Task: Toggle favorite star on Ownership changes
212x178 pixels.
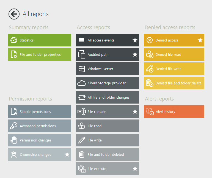Action: coord(67,154)
